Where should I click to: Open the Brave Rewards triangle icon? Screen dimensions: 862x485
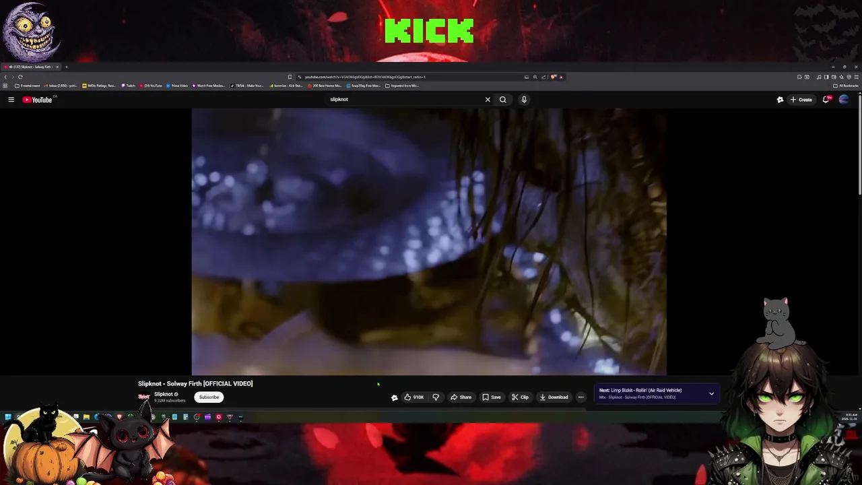(561, 77)
